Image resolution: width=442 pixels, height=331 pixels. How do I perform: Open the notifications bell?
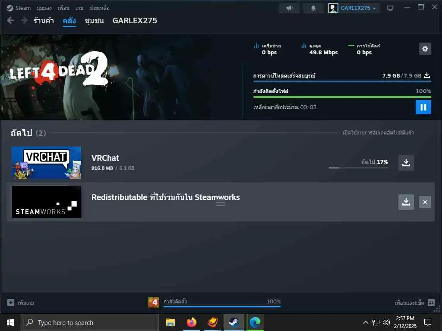click(x=313, y=8)
